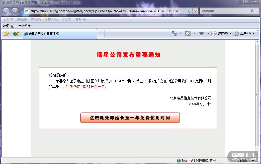Expand the Home button dropdown arrow

coord(181,33)
